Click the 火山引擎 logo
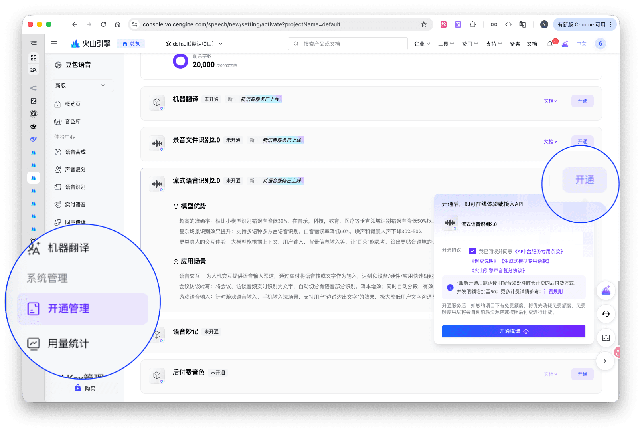The width and height of the screenshot is (642, 432). pyautogui.click(x=91, y=44)
